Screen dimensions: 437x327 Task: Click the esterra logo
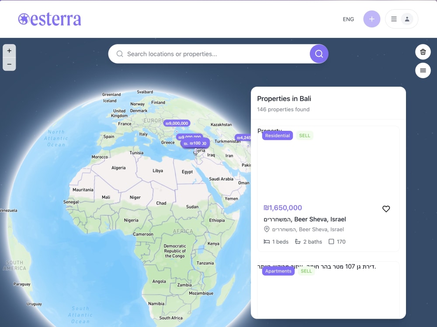click(x=50, y=19)
